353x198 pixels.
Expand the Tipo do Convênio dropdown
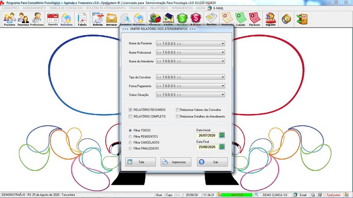pos(191,77)
